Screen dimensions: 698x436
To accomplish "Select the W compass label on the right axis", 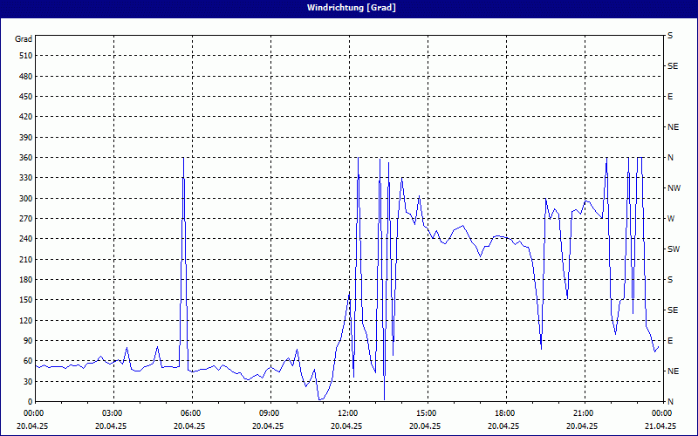I will coord(671,219).
